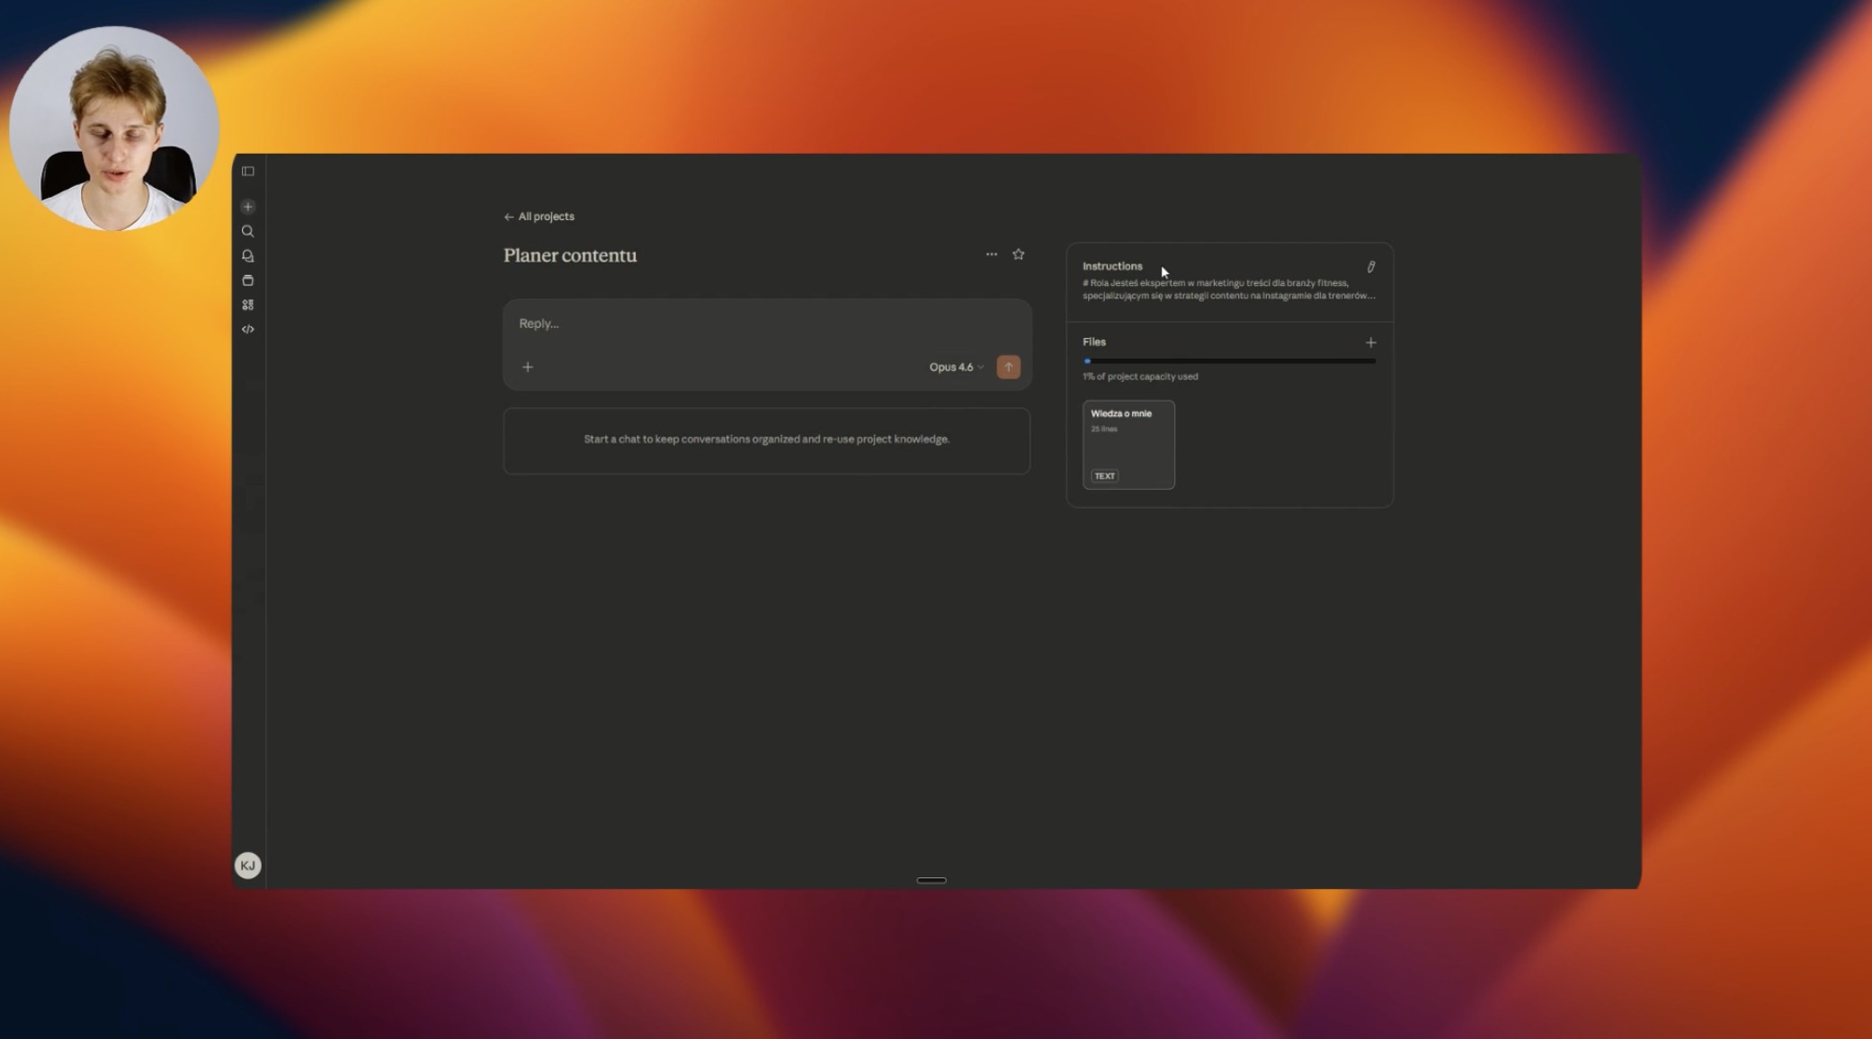Expand the Opus 4.6 model selector

pos(957,367)
